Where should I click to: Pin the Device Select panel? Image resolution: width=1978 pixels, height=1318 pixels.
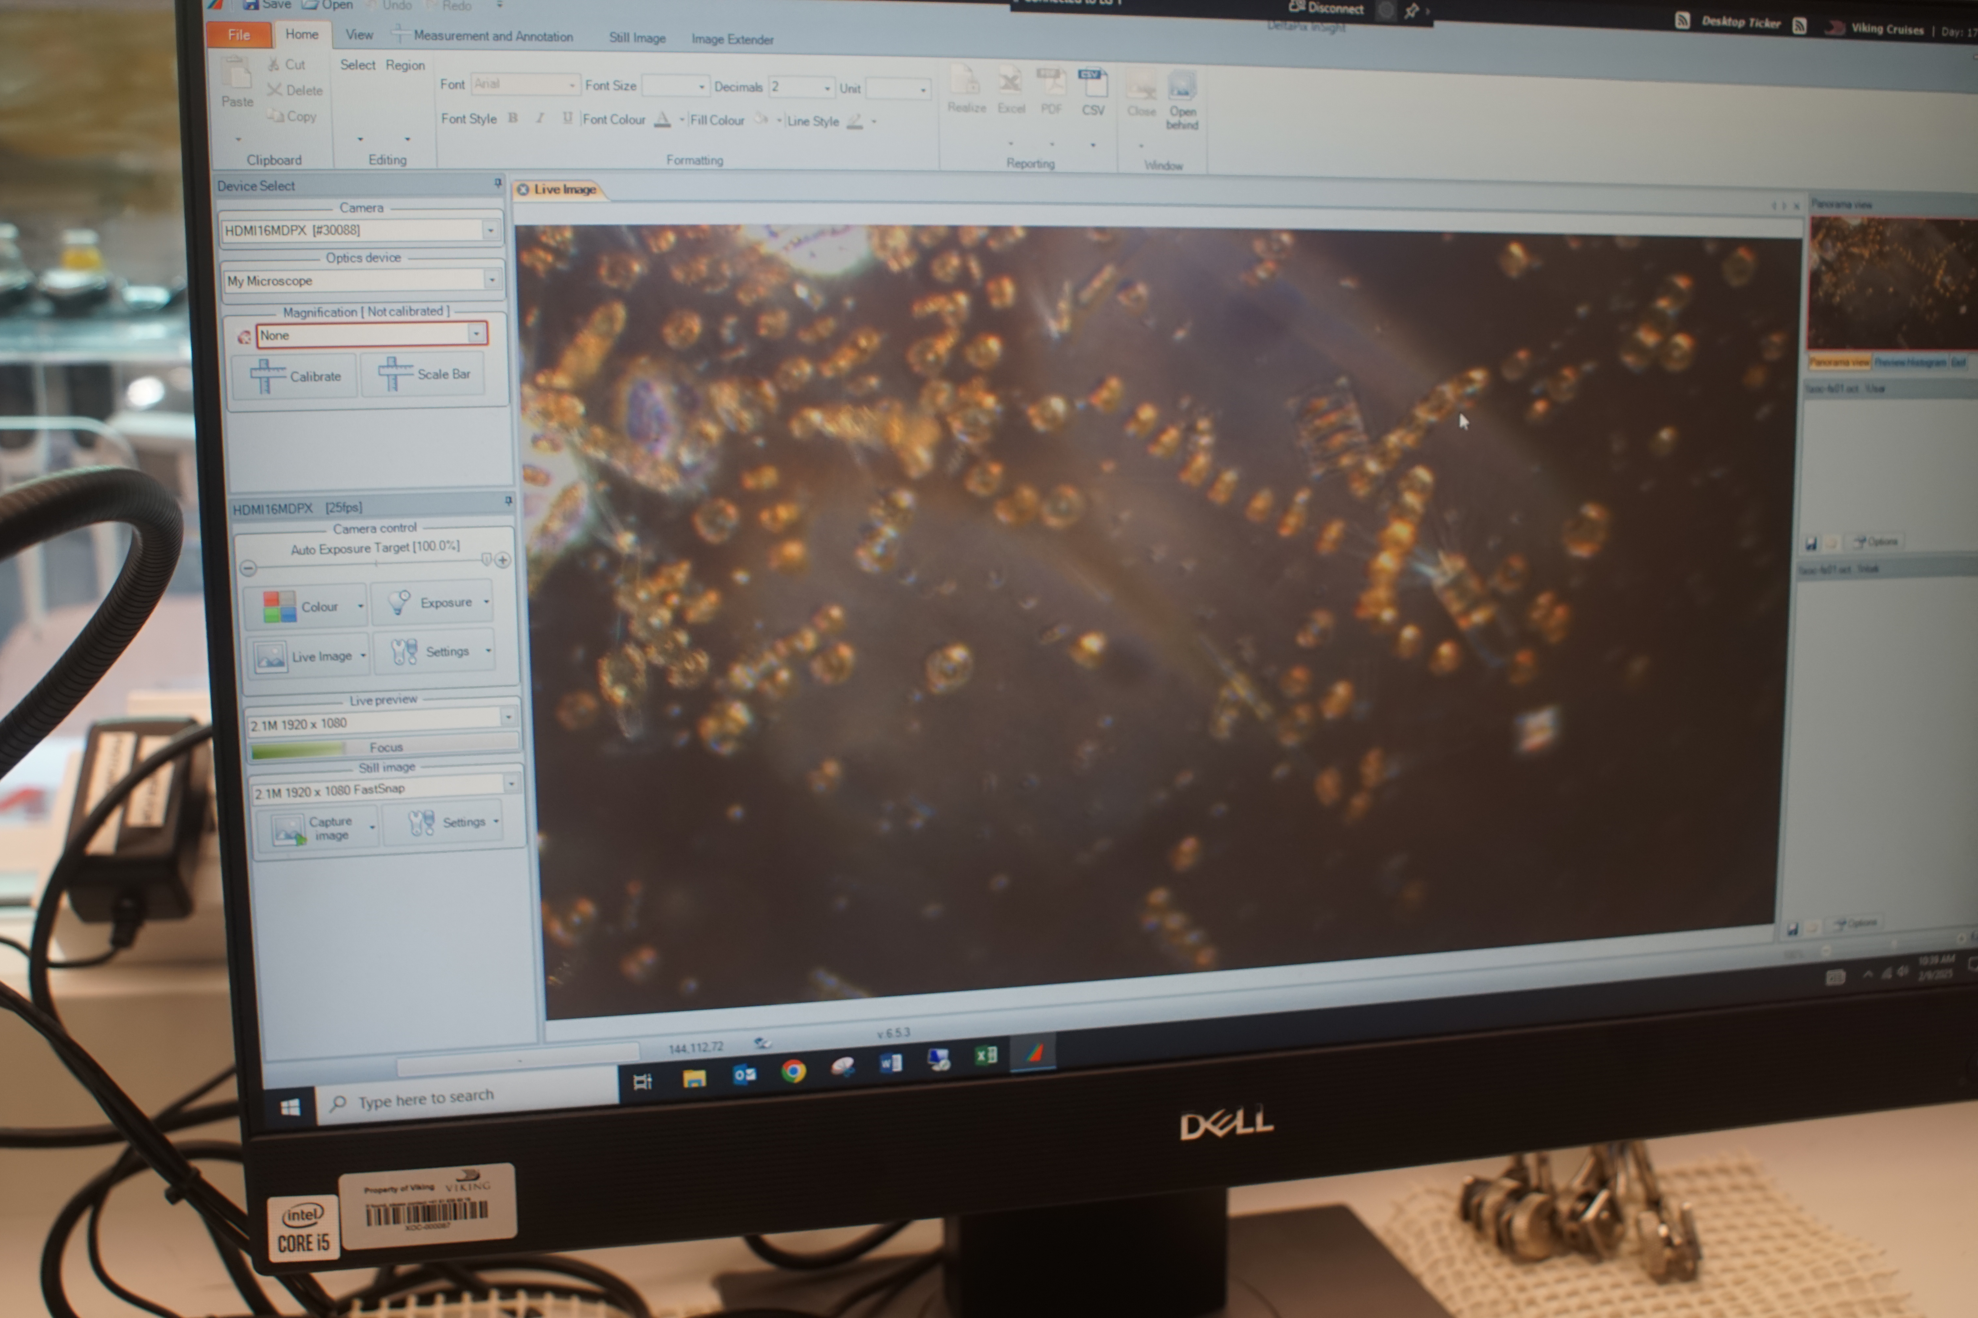pos(498,183)
